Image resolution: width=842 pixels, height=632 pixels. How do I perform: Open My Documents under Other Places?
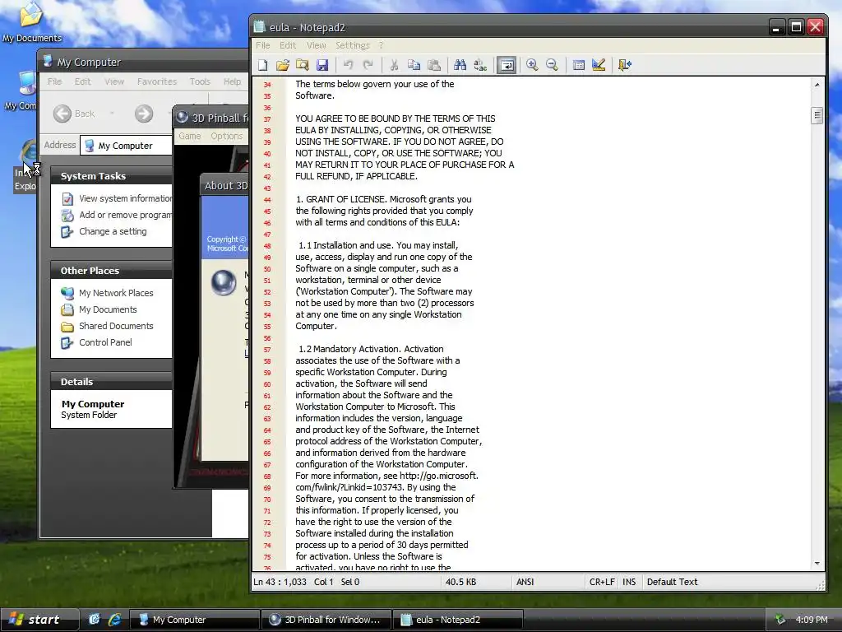coord(99,309)
